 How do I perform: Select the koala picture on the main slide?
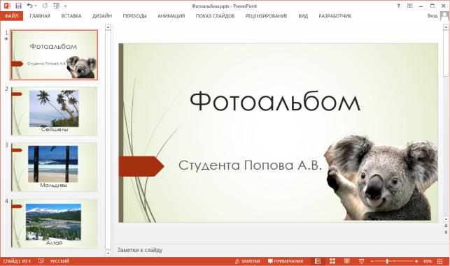[x=381, y=177]
